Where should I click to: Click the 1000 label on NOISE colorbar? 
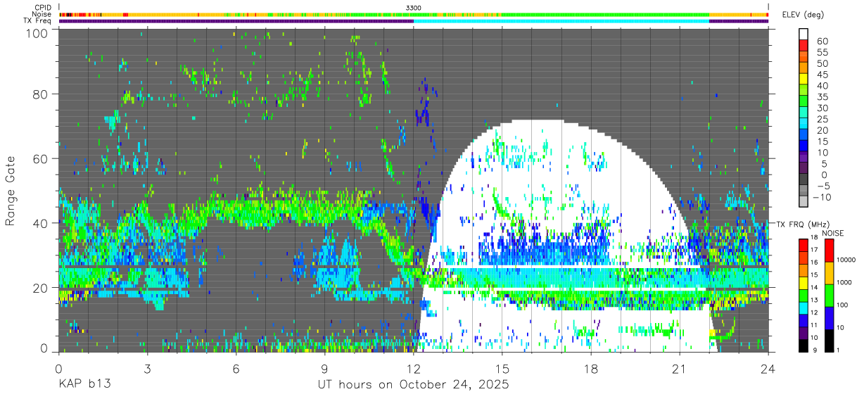(x=846, y=282)
